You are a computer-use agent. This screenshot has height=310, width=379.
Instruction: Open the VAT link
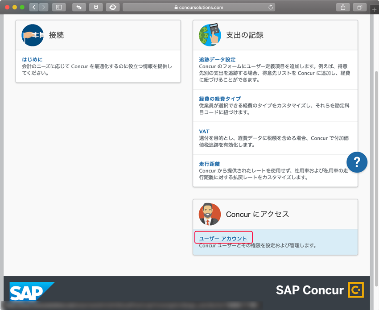point(204,131)
